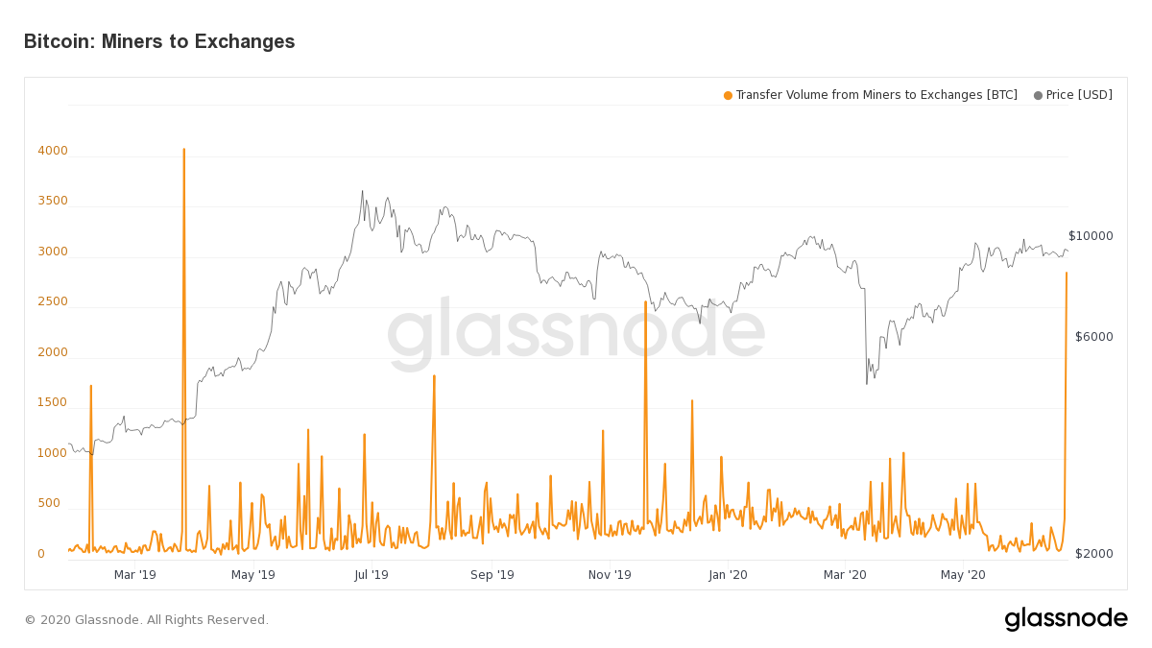Toggle the Transfer Volume from Miners to Exchanges series label

(876, 95)
